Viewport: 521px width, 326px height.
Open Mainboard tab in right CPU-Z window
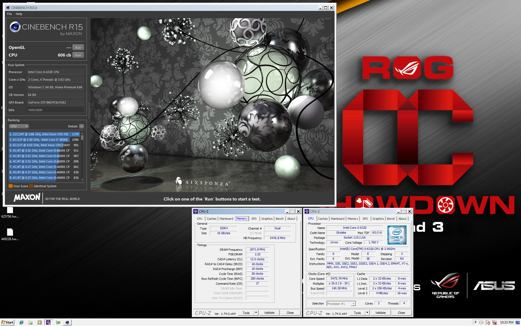[338, 219]
